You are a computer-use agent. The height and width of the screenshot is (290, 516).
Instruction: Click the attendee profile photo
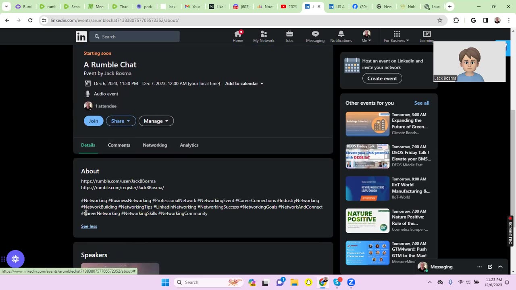88,106
